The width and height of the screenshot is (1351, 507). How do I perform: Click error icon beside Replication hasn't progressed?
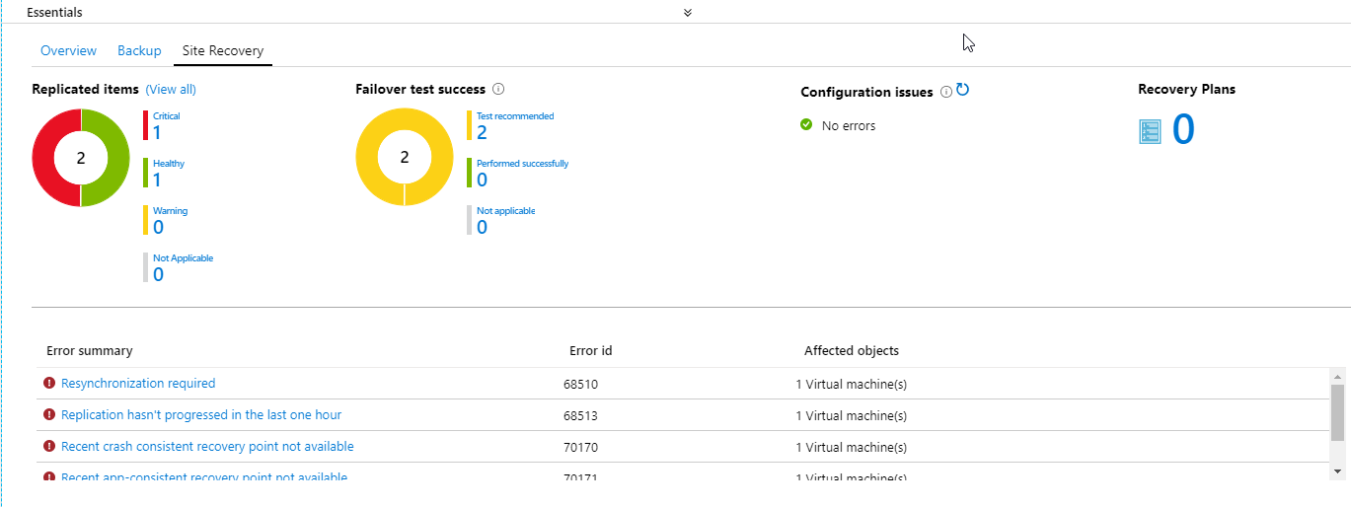point(49,414)
